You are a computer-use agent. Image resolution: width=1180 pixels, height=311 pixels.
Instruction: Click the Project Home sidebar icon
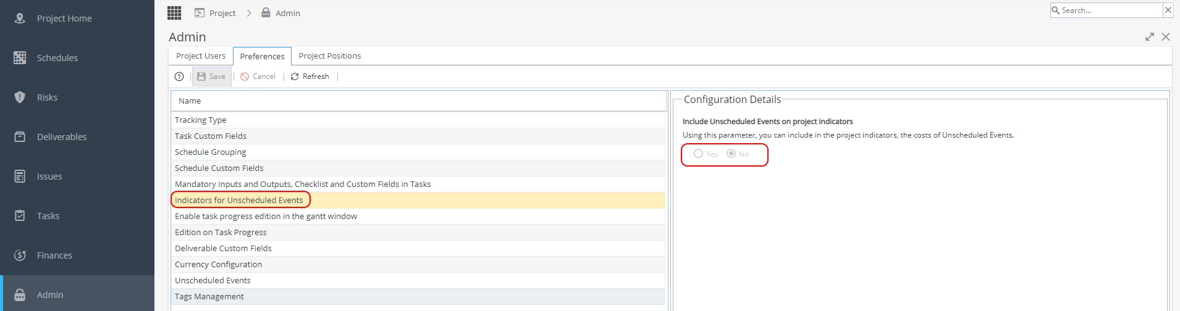pos(20,19)
